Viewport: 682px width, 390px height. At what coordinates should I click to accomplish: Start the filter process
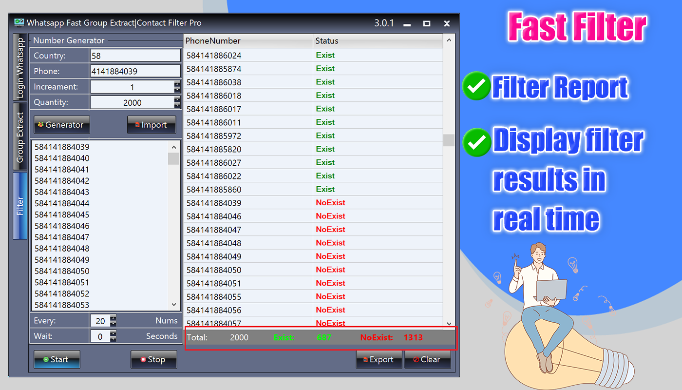pos(57,359)
